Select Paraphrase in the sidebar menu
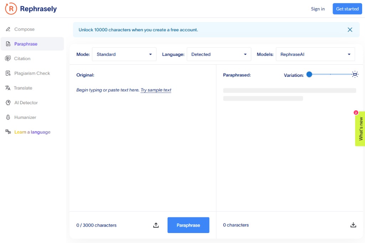The width and height of the screenshot is (365, 243). [26, 44]
